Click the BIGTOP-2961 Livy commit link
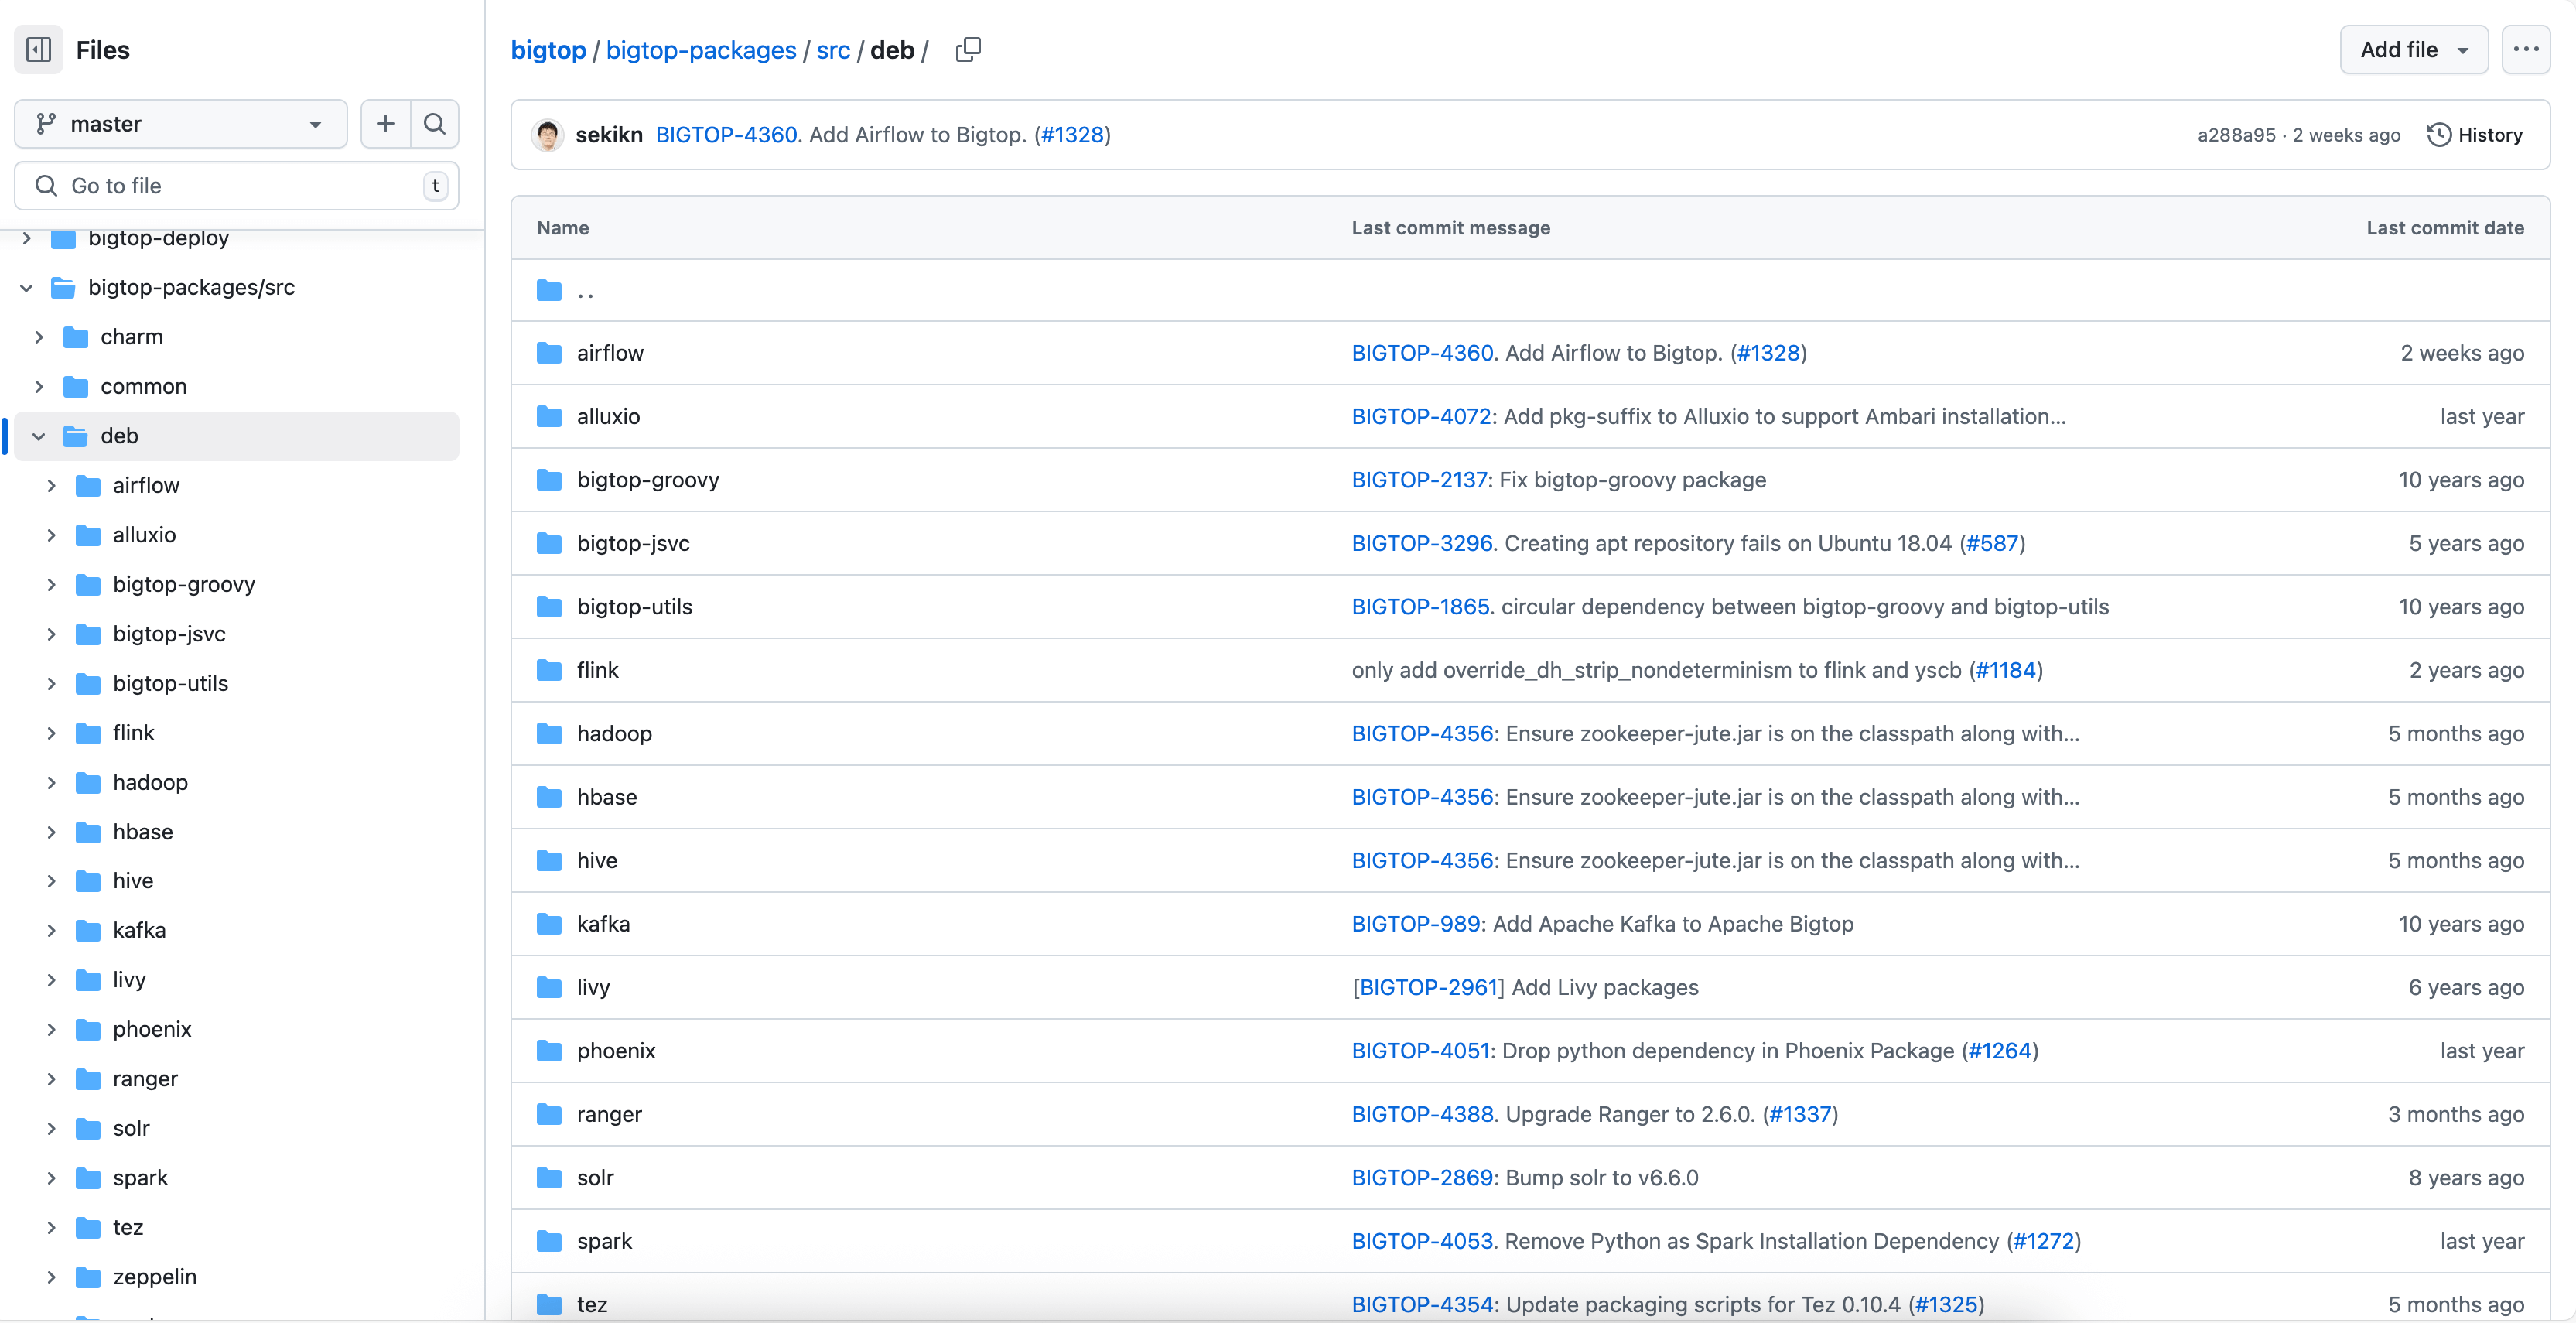This screenshot has height=1323, width=2576. (x=1428, y=987)
